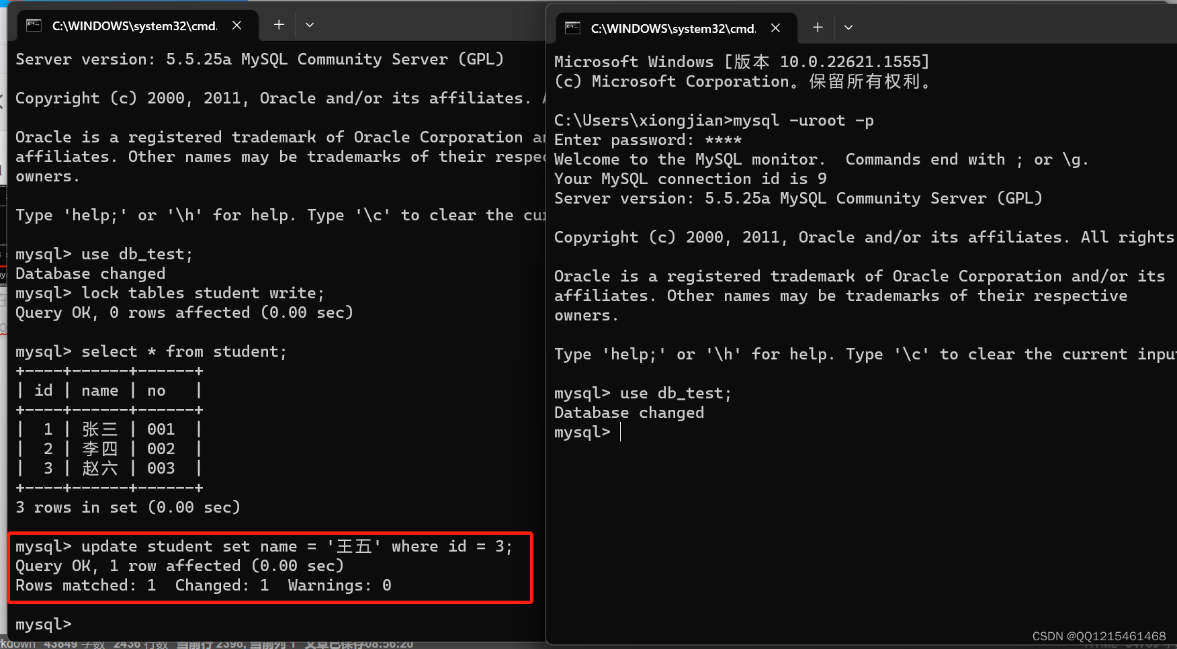The image size is (1177, 649).
Task: Click '3 rows in set (0.00 sec)' line
Action: [128, 508]
